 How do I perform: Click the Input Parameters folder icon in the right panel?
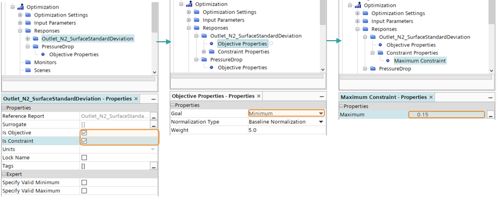[x=365, y=21]
